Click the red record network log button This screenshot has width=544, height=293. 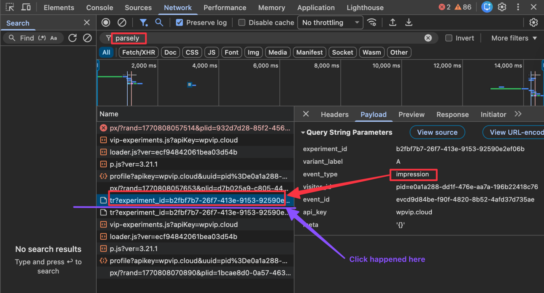pos(105,22)
